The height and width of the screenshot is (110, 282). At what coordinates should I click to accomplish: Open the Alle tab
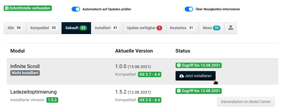[x=15, y=28]
